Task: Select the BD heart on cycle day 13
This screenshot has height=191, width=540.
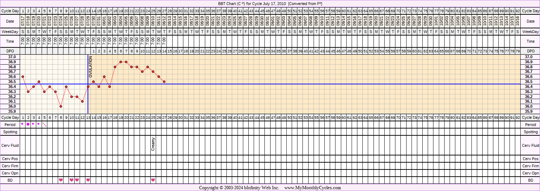Action: coord(88,180)
